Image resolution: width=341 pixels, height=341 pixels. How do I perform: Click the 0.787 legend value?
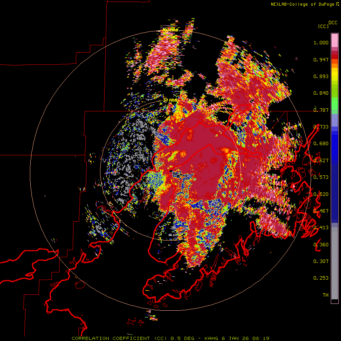321,110
